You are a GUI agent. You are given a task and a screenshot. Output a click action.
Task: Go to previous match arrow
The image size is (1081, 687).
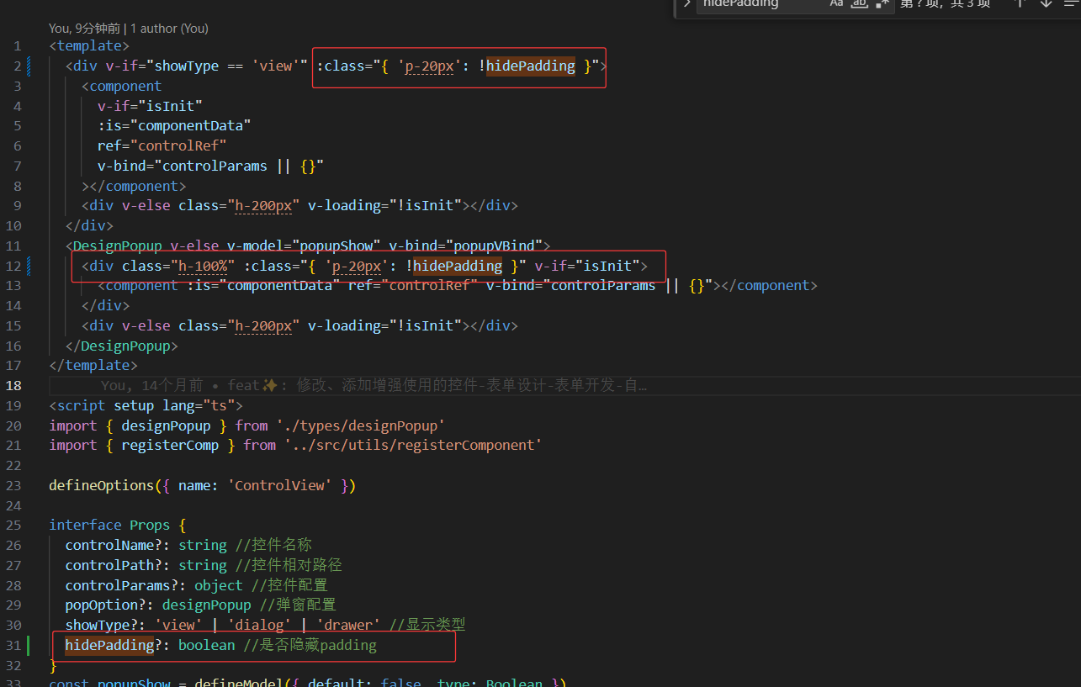click(x=1020, y=3)
